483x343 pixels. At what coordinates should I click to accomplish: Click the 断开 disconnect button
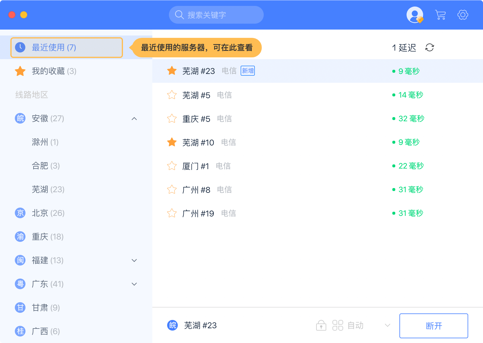tap(434, 326)
